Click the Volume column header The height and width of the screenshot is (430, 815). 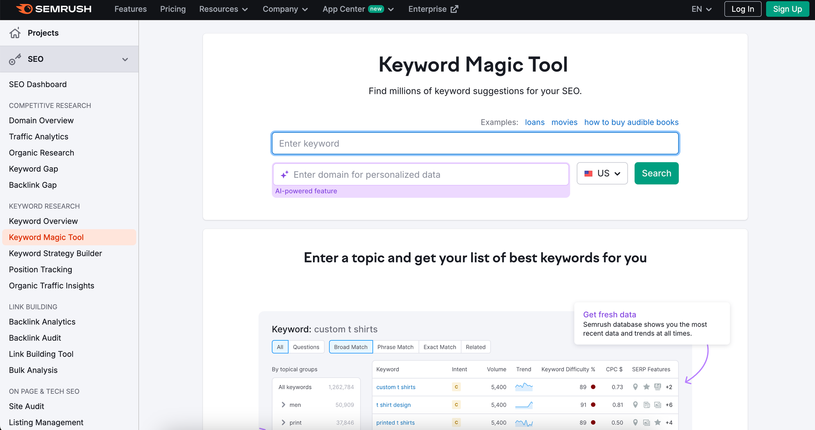[496, 369]
